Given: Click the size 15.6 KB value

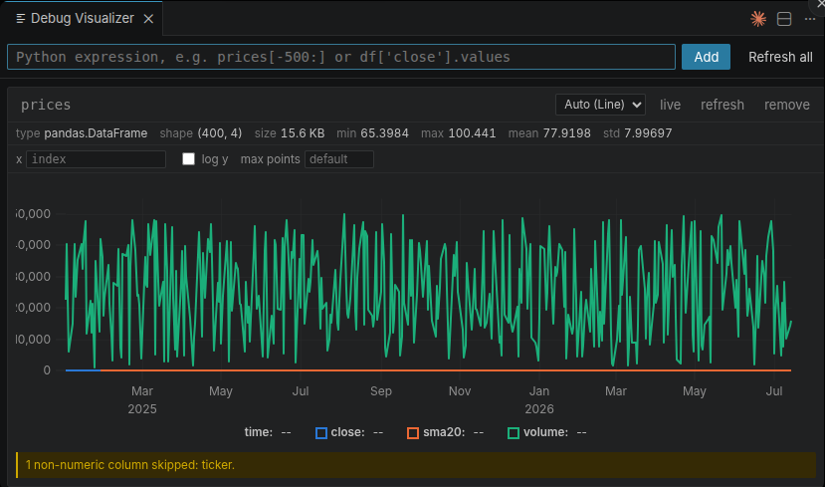Looking at the screenshot, I should click(303, 133).
